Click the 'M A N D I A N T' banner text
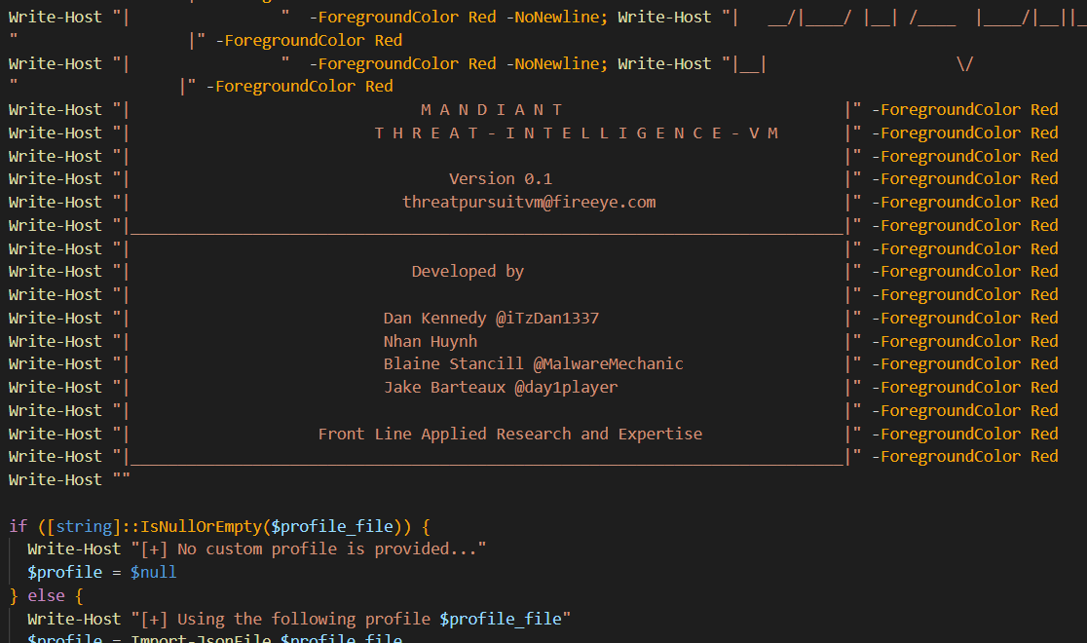The height and width of the screenshot is (643, 1087). (x=492, y=109)
